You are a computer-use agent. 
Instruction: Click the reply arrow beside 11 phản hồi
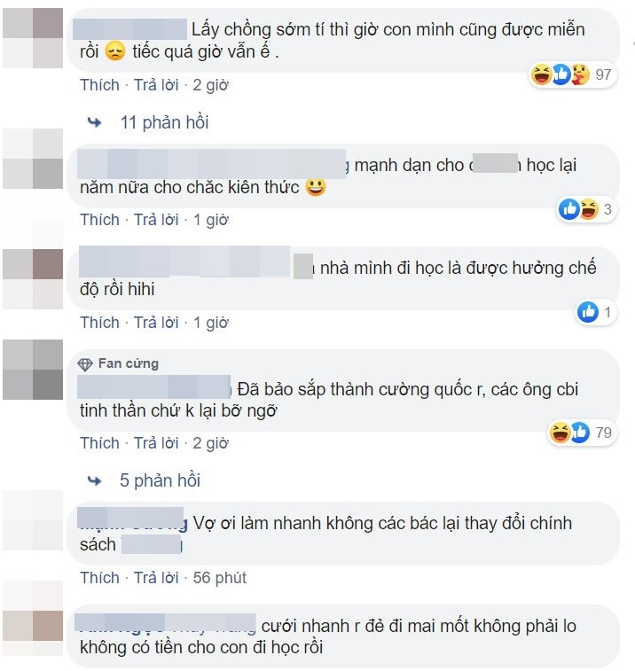94,123
